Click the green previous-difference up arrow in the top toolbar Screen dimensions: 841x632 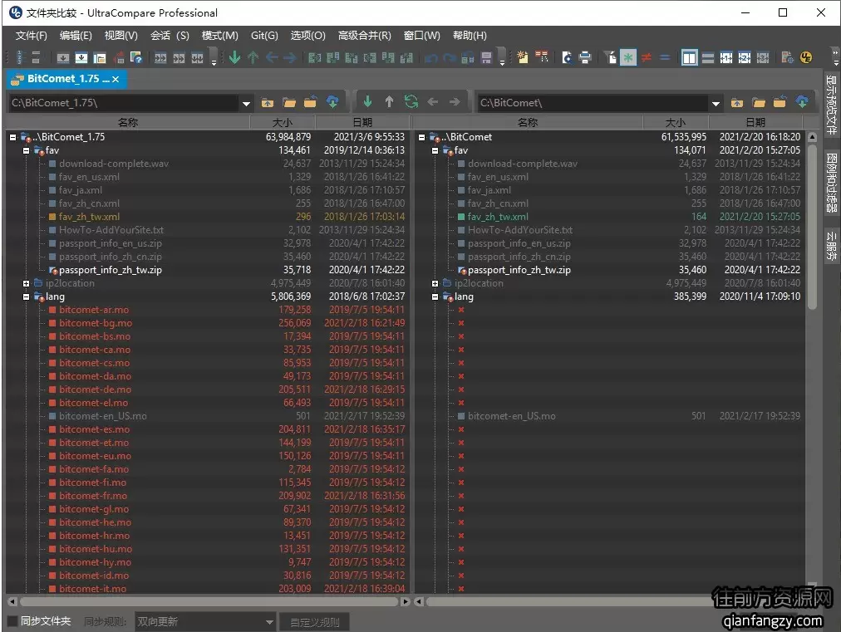pyautogui.click(x=253, y=57)
